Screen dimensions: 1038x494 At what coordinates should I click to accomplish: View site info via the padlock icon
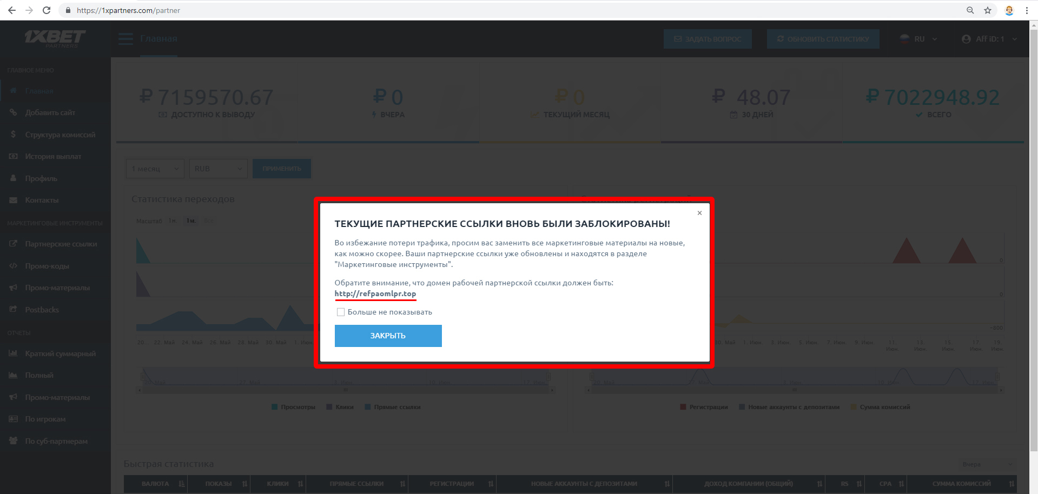point(68,10)
